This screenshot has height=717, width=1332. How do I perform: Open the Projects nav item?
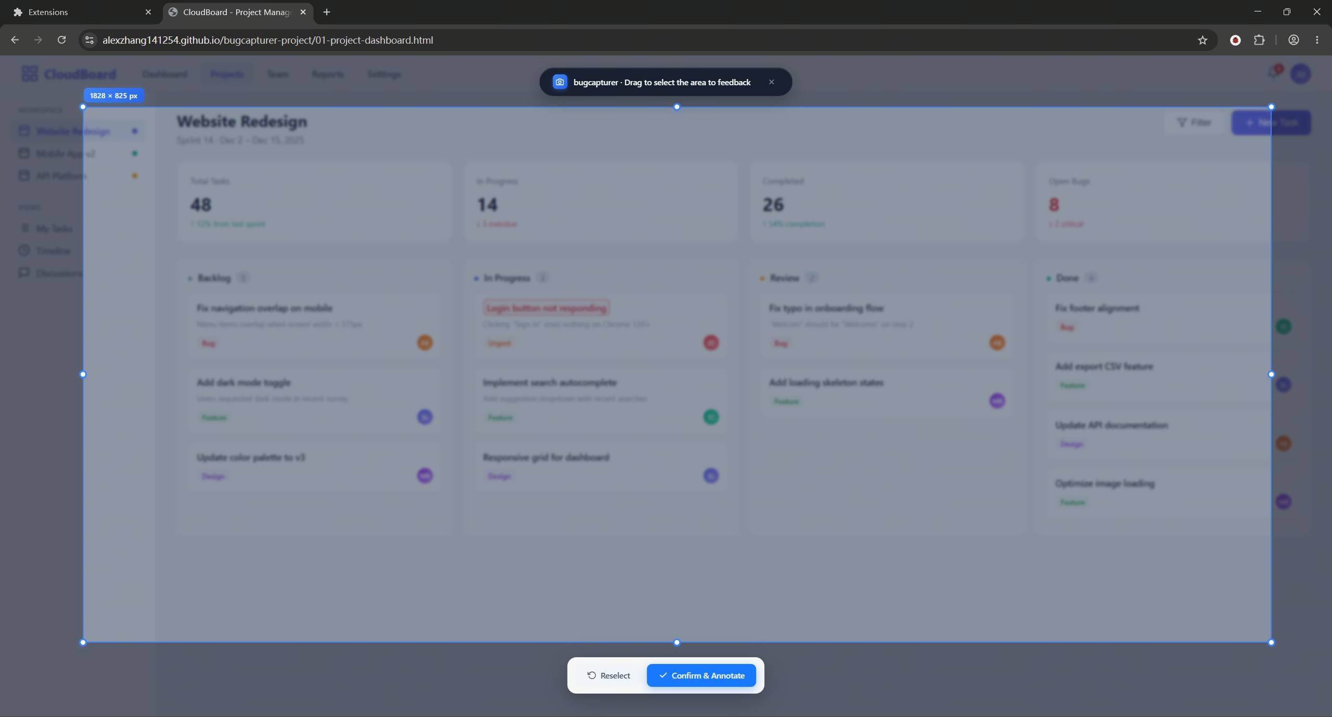pos(227,74)
